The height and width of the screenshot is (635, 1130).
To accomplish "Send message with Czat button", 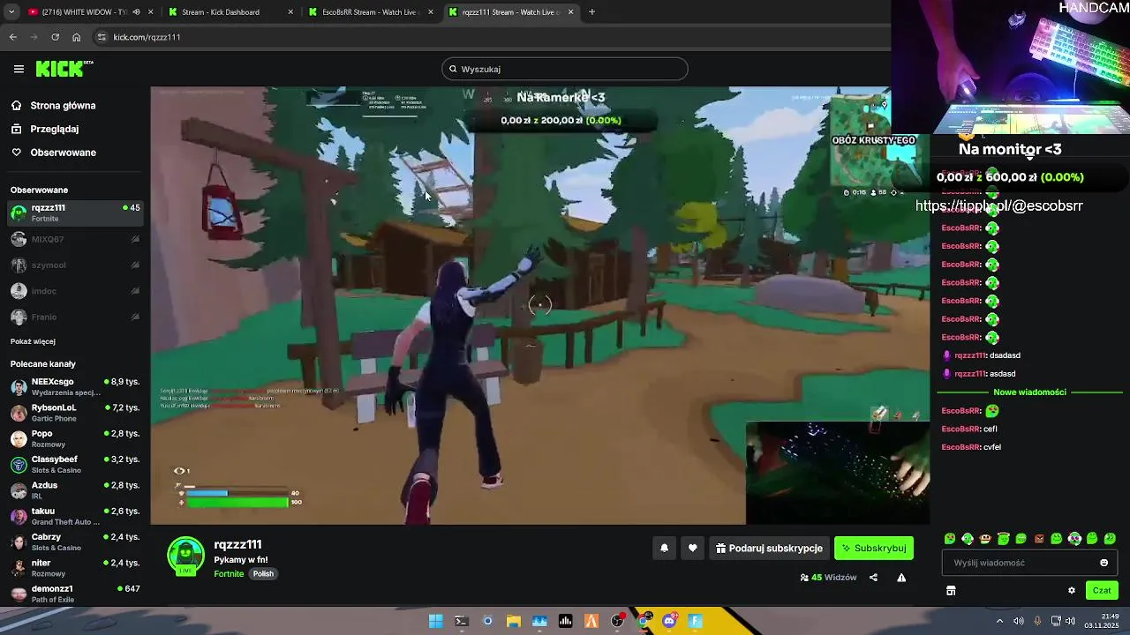I will point(1102,591).
